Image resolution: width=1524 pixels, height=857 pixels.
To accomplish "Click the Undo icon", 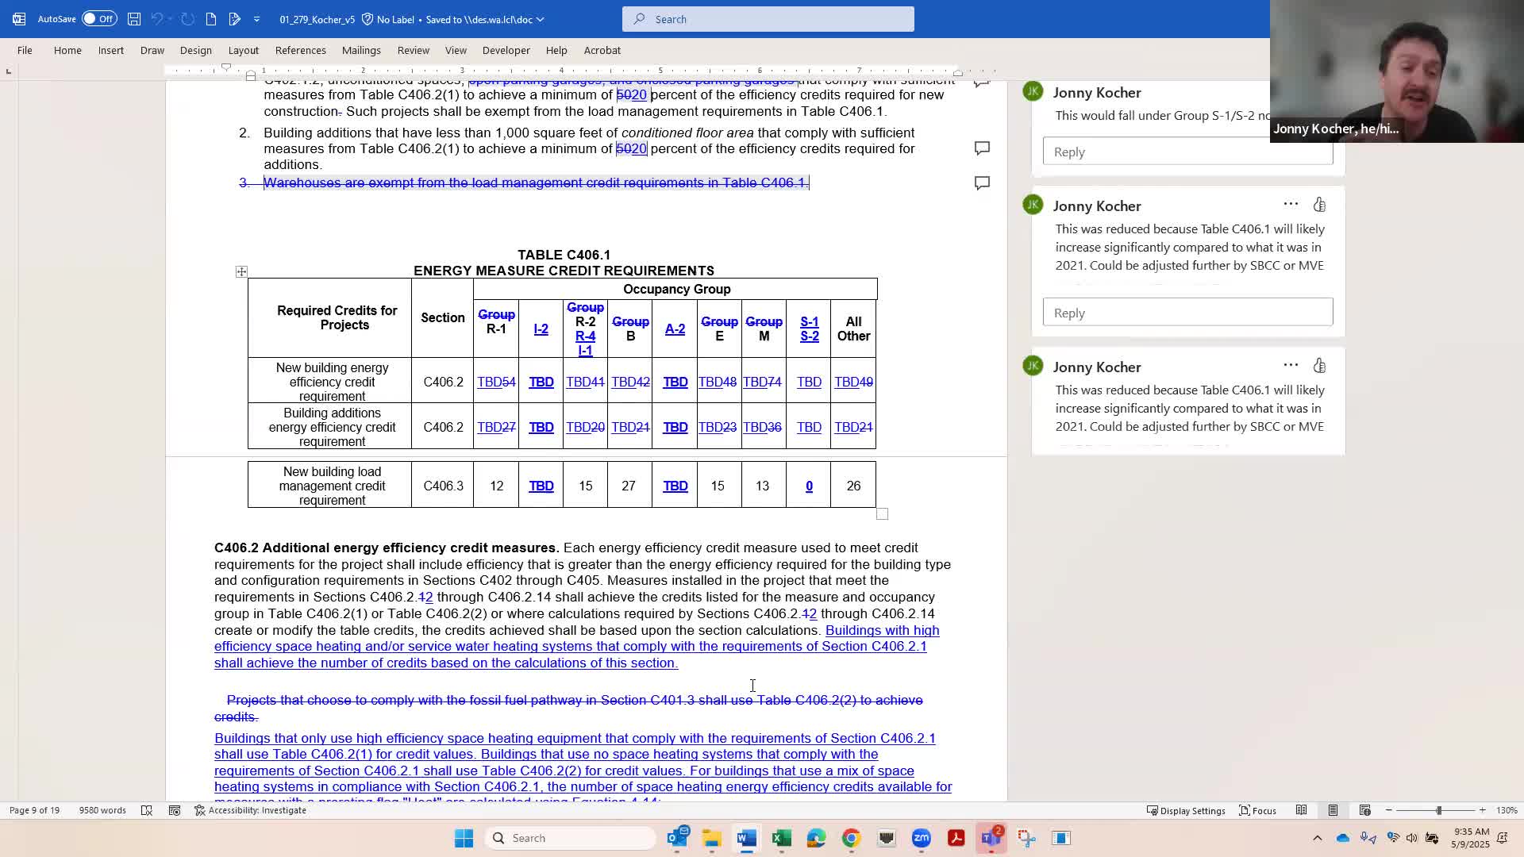I will click(157, 19).
